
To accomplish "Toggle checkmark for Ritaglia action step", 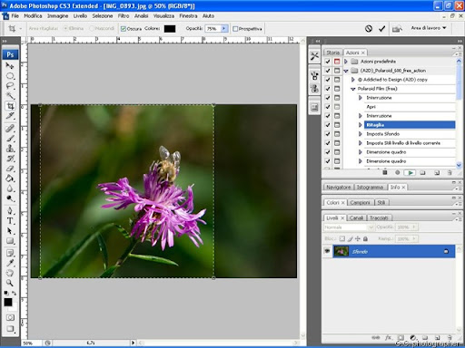I will coord(328,125).
